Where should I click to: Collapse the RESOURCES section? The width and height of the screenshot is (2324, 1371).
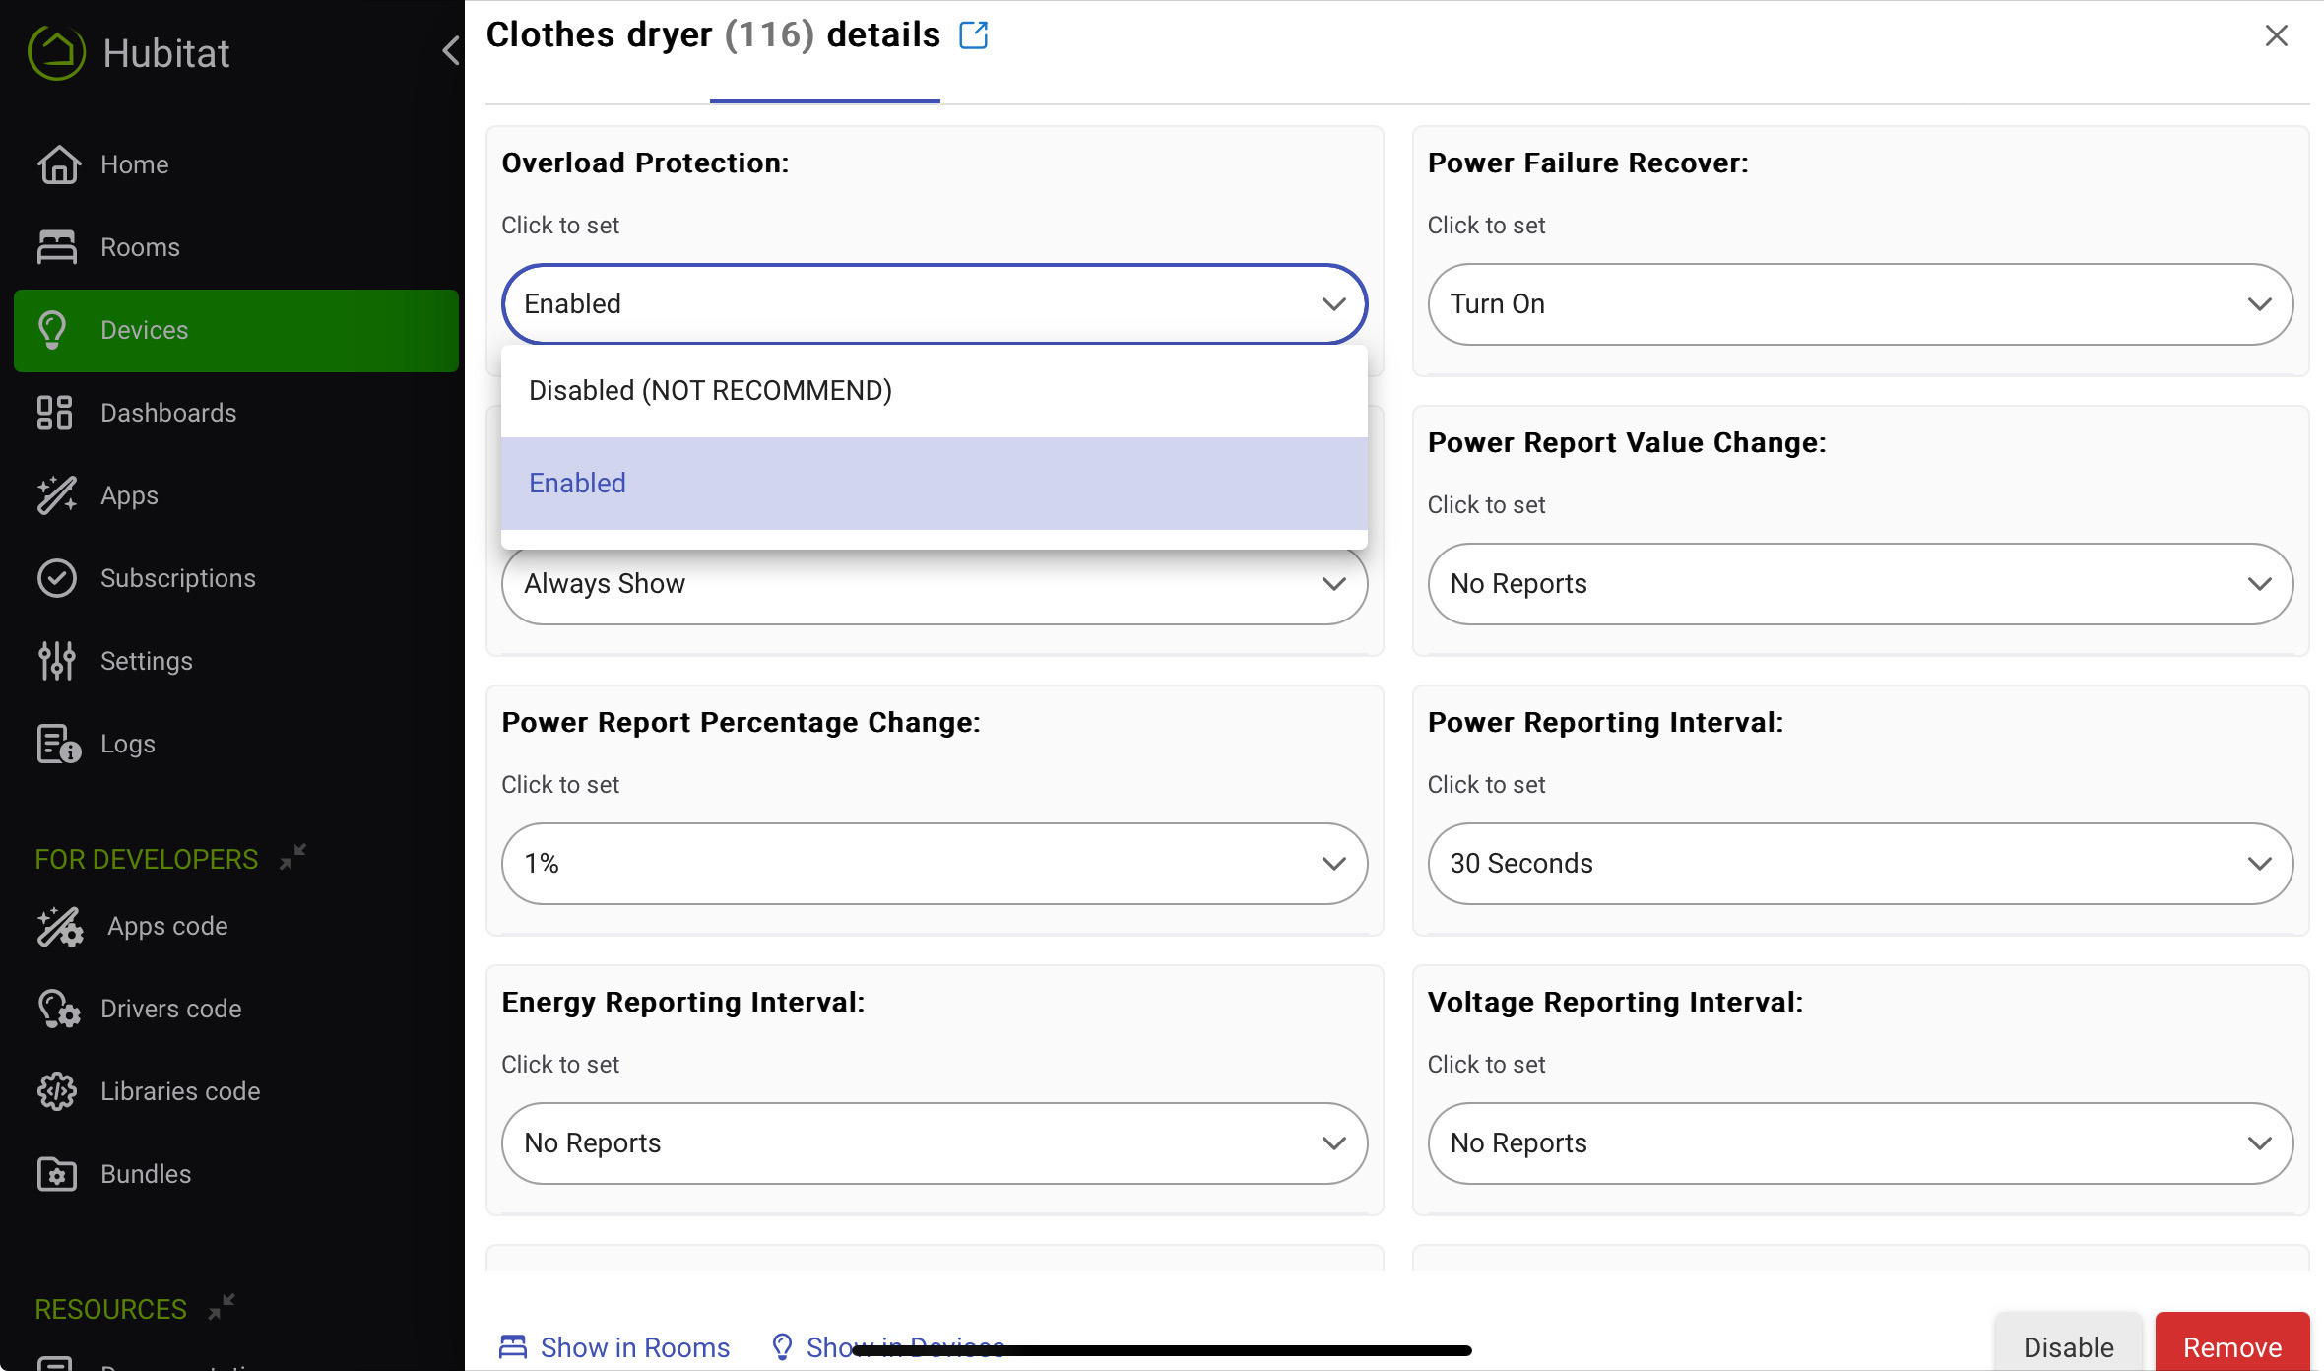222,1307
